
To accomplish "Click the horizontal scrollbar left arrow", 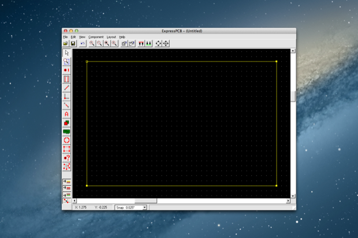I will point(74,201).
